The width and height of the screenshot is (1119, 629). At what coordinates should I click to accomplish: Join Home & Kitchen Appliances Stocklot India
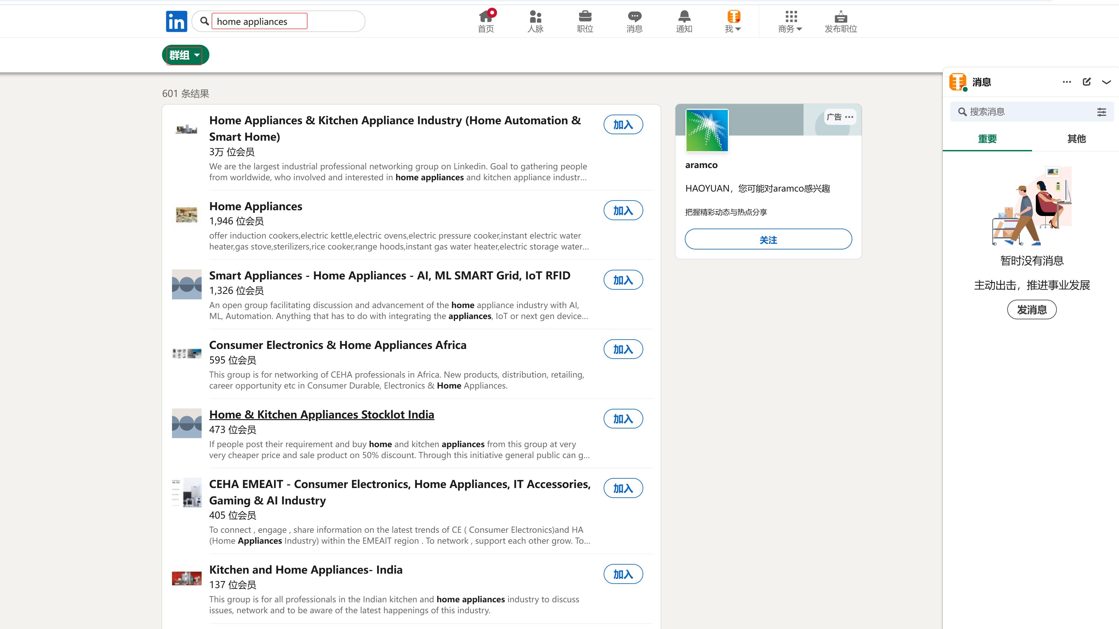[623, 419]
